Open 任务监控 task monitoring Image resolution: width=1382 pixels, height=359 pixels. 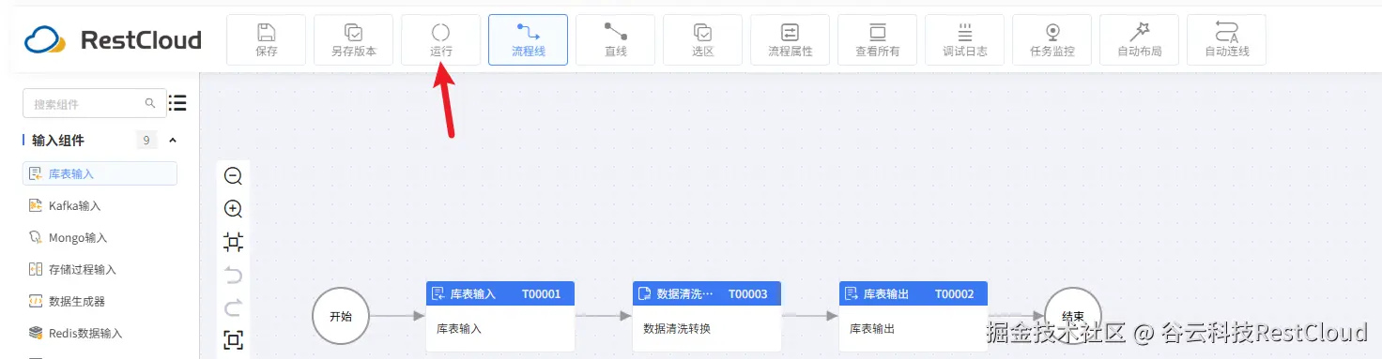coord(1052,40)
